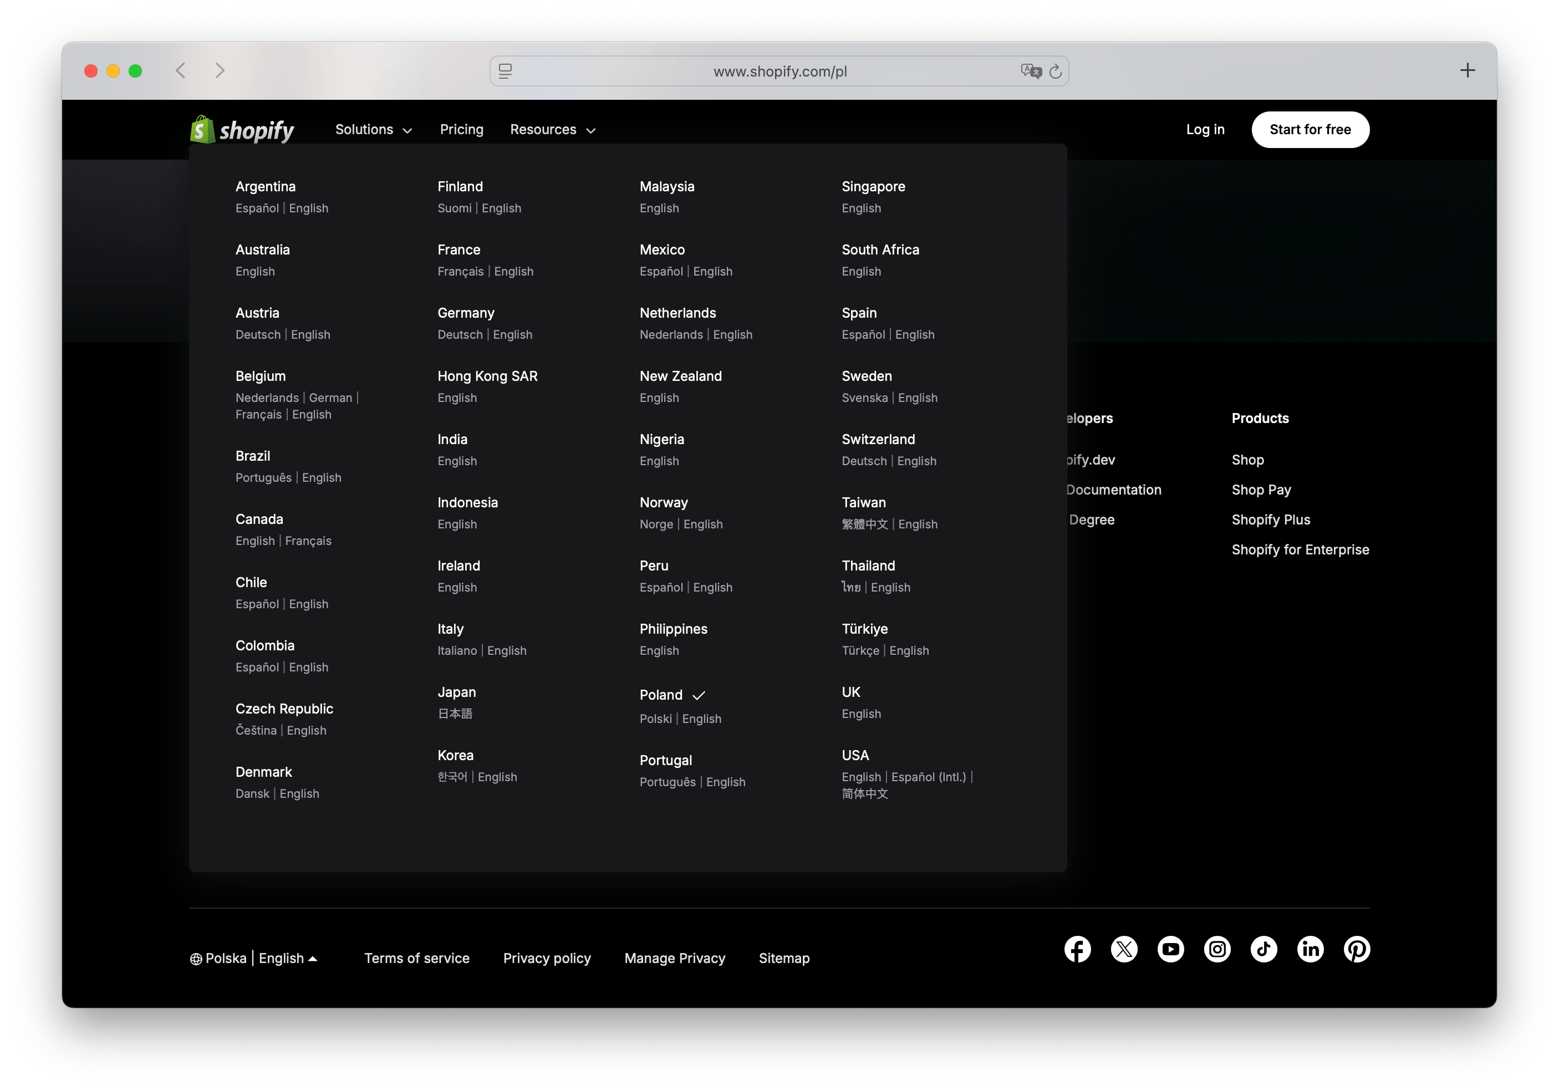This screenshot has height=1090, width=1559.
Task: Open Terms of service footer link
Action: (x=417, y=958)
